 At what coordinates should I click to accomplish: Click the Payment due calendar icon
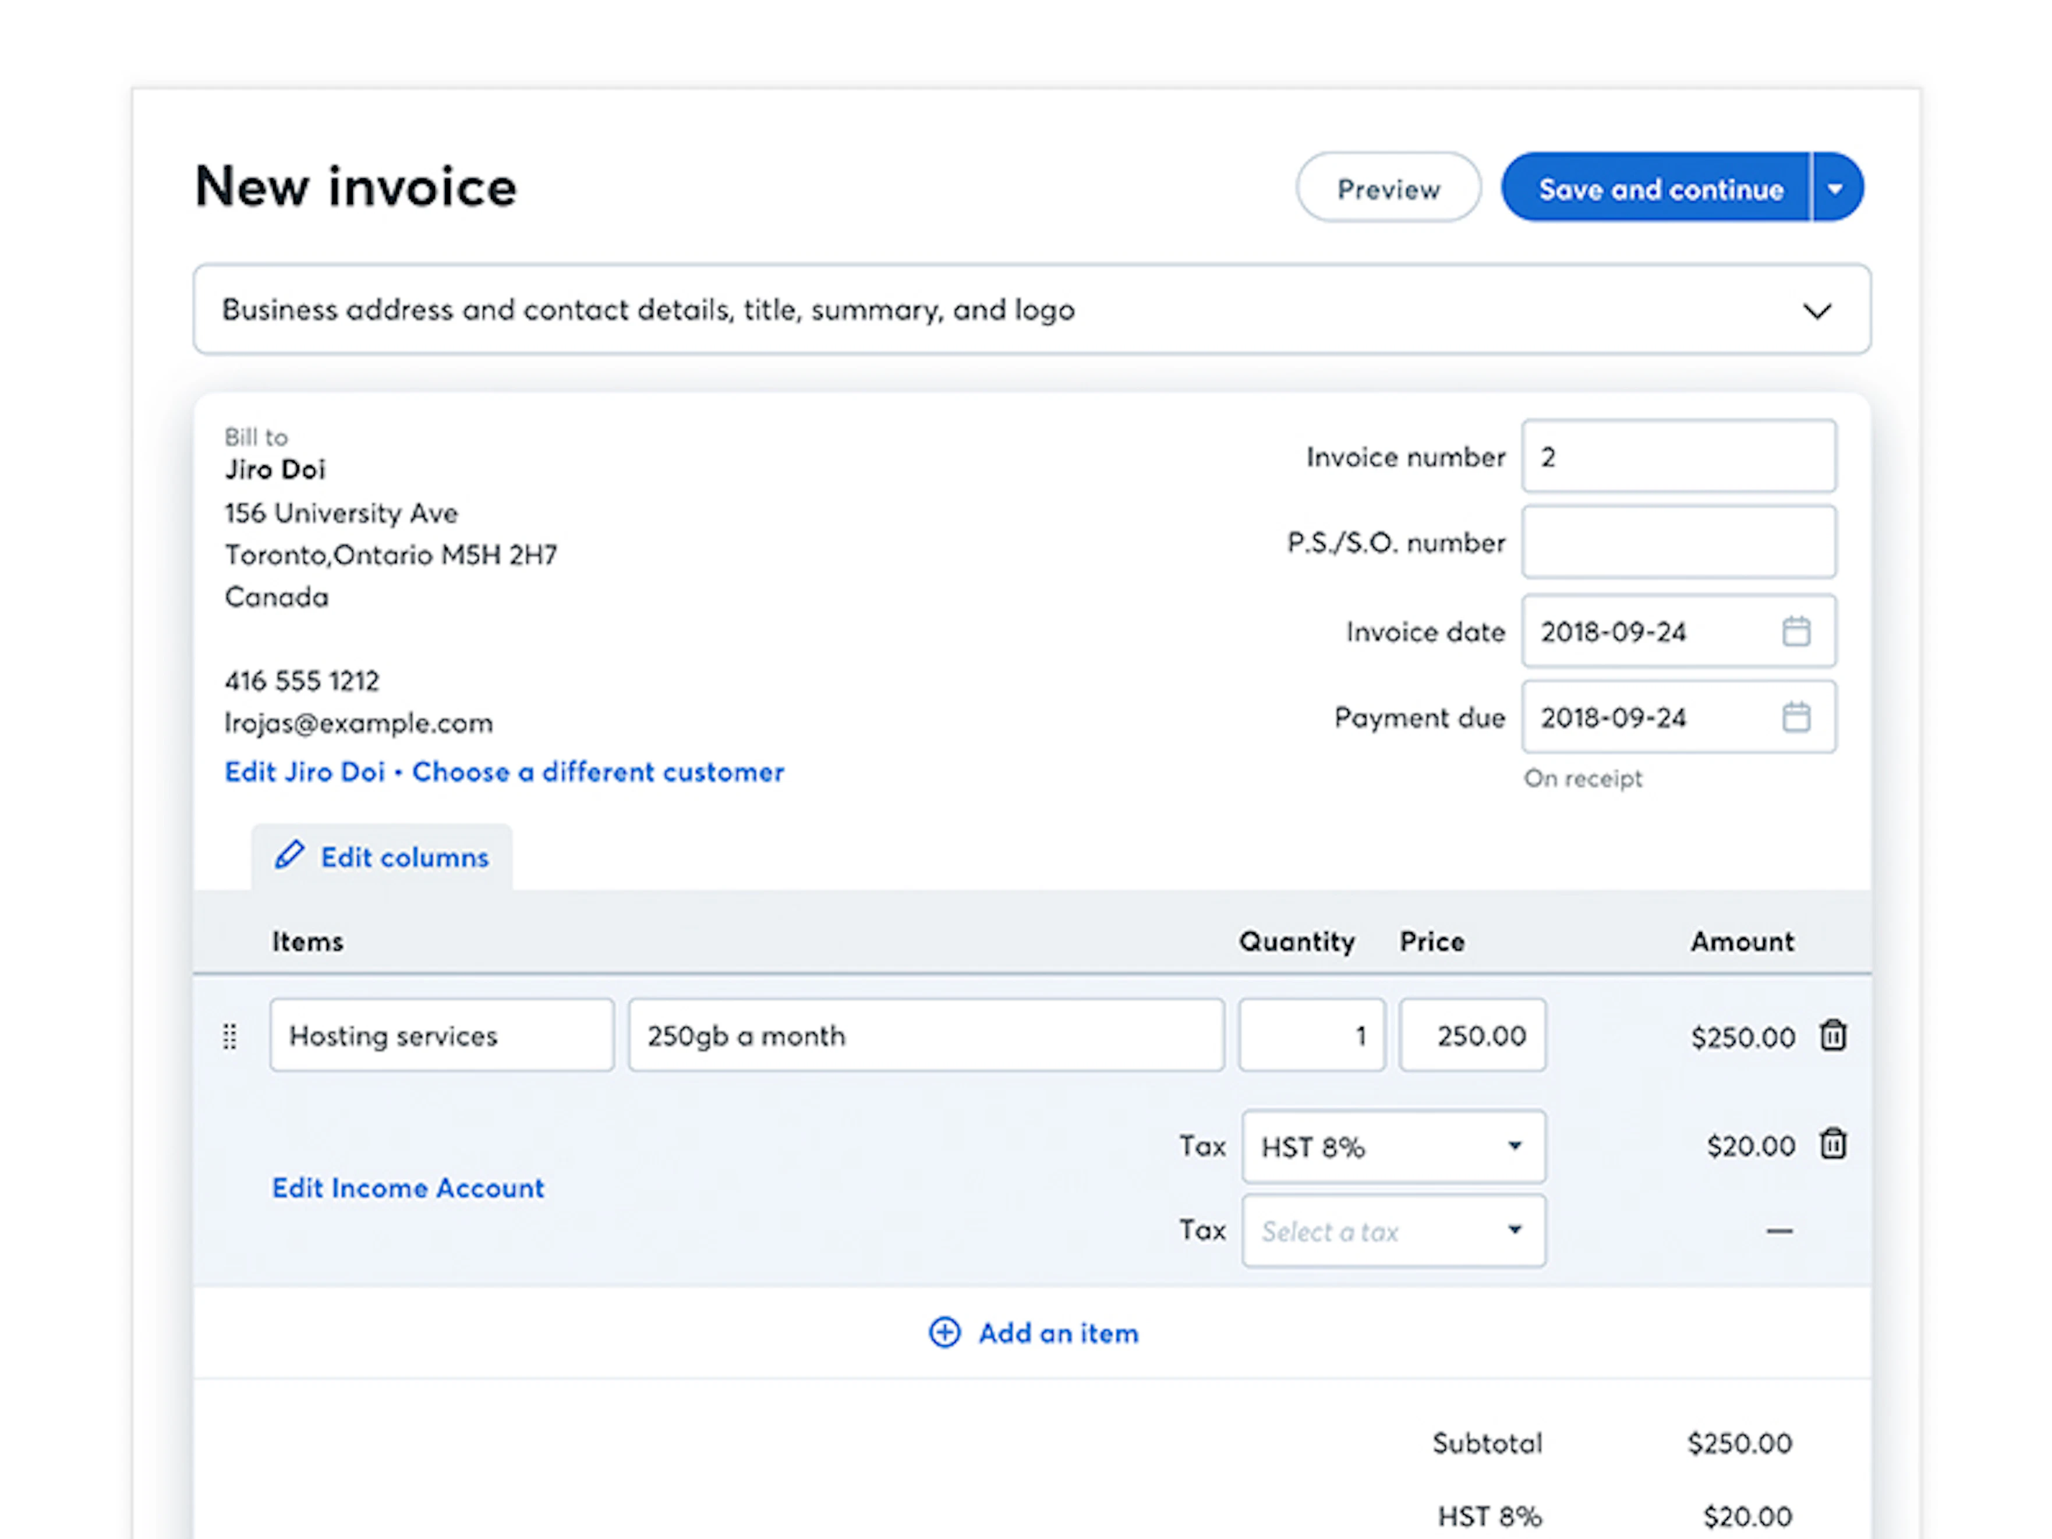[x=1796, y=717]
